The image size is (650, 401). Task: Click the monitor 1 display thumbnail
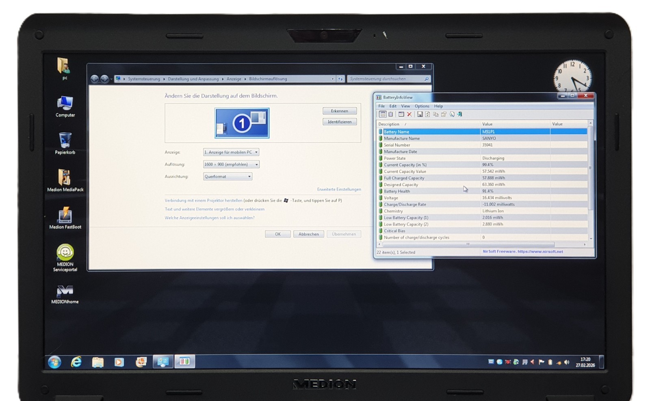242,123
